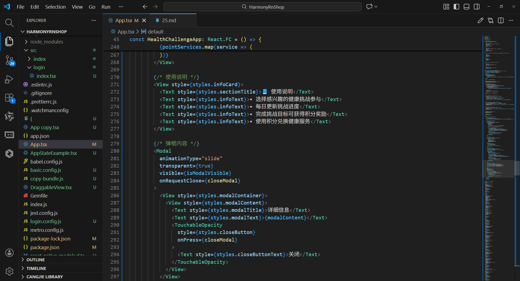Open the remote screen icon in activity bar
The image size is (520, 281).
(x=9, y=135)
